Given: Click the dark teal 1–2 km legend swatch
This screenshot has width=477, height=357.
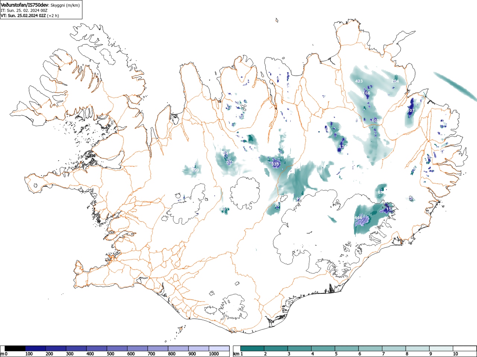Looking at the screenshot, I should [252, 348].
